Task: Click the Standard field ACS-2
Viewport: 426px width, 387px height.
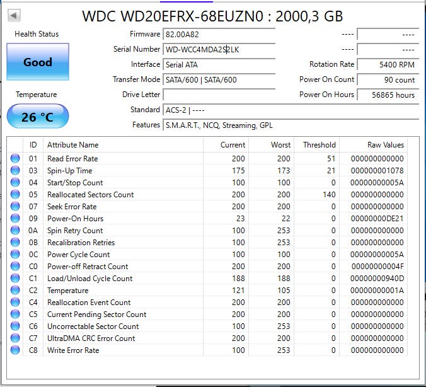Action: click(291, 110)
